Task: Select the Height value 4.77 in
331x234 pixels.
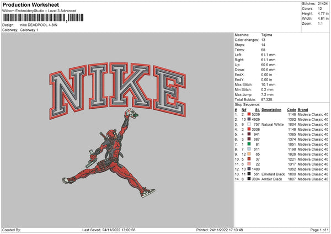Action: [323, 13]
